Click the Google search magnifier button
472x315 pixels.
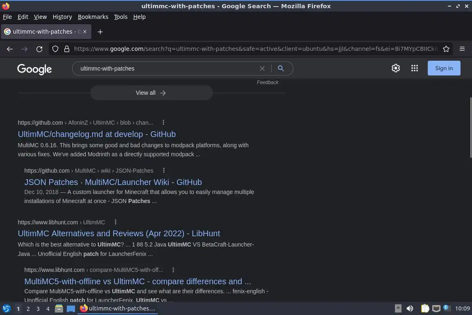(281, 68)
